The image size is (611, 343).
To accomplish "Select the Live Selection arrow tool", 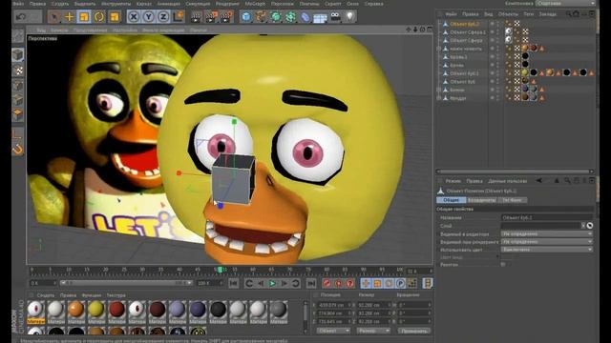I will tap(54, 17).
